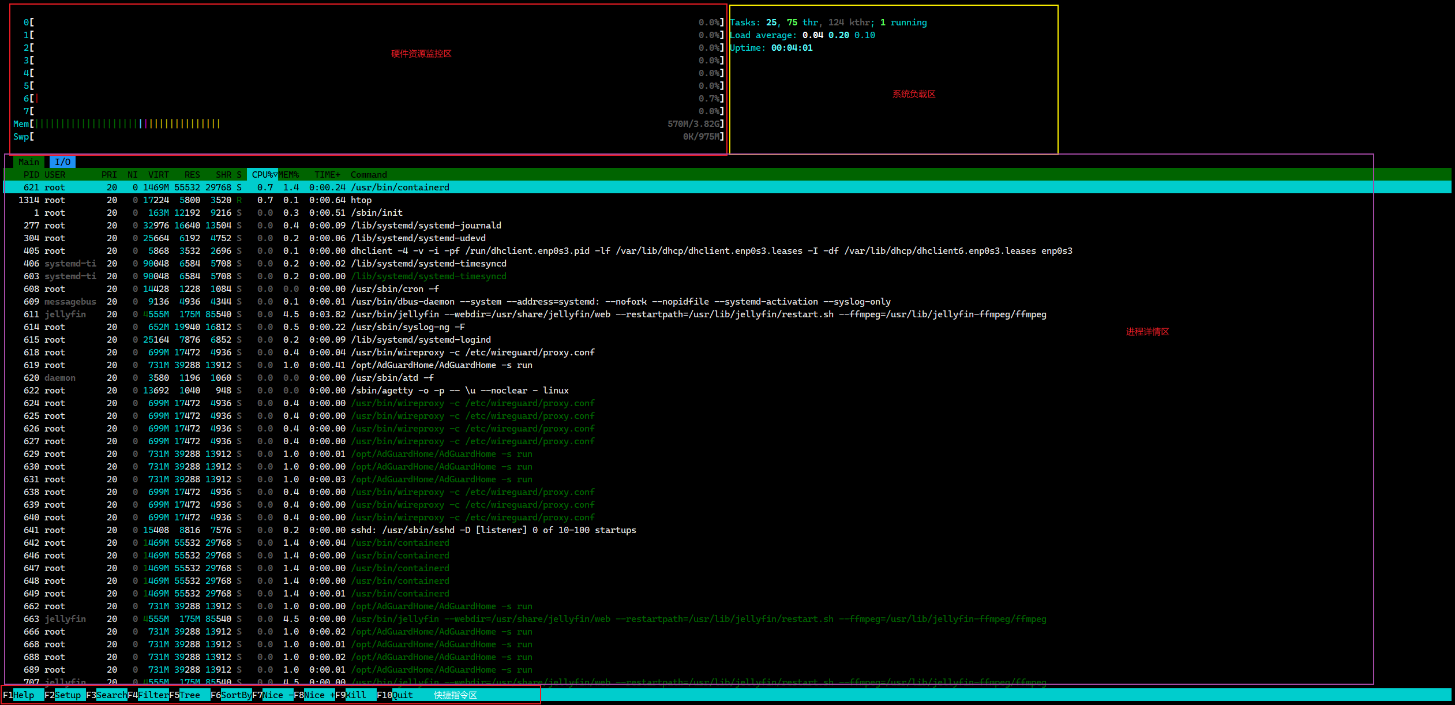The height and width of the screenshot is (705, 1455).
Task: Open Setup with the F2 button
Action: click(65, 695)
